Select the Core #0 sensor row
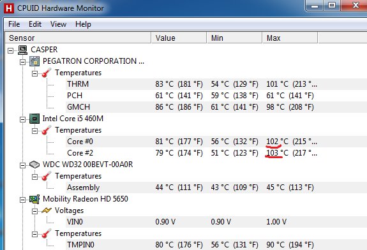Screen dimensions: 367x250 pos(216,142)
